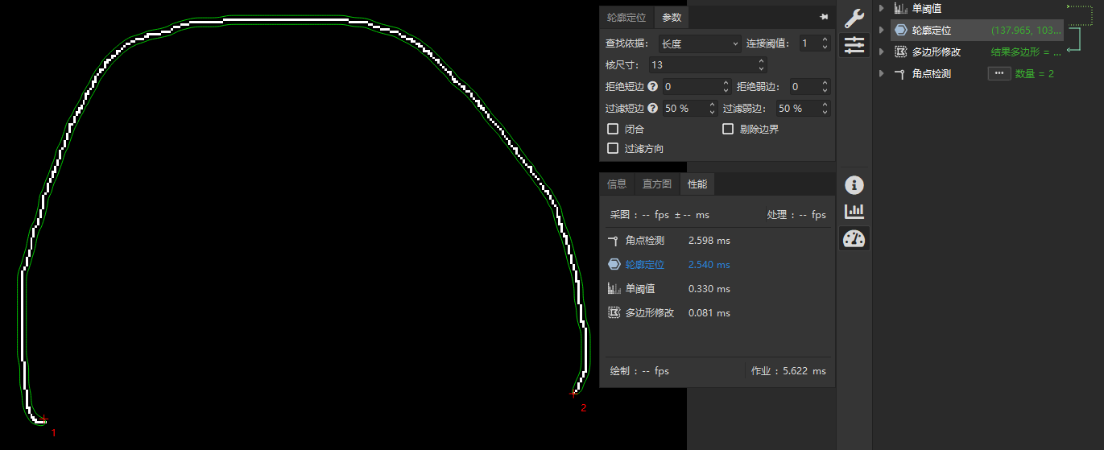
Task: Check the 过滤方向 option
Action: pyautogui.click(x=613, y=148)
